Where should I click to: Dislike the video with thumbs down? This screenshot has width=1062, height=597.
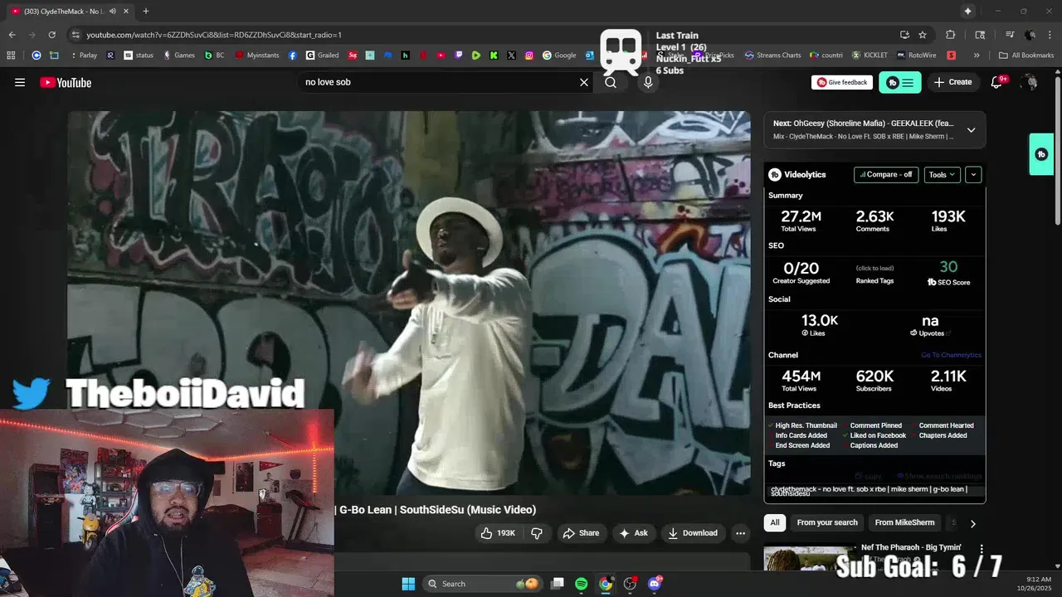537,533
